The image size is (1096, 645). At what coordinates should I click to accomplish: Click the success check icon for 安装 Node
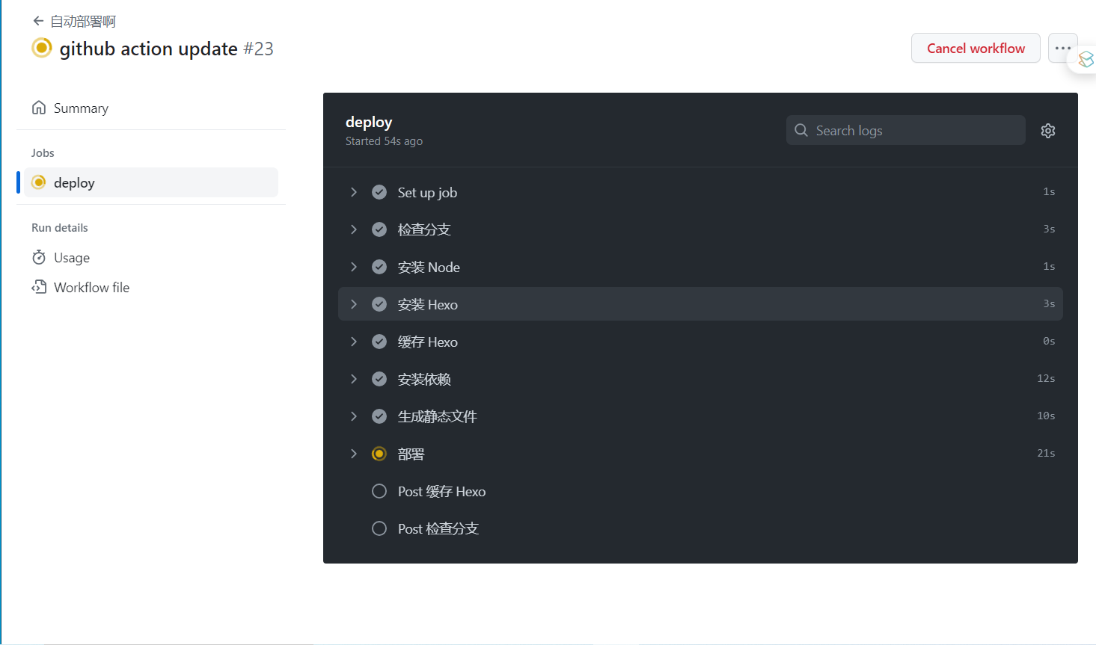click(x=379, y=267)
